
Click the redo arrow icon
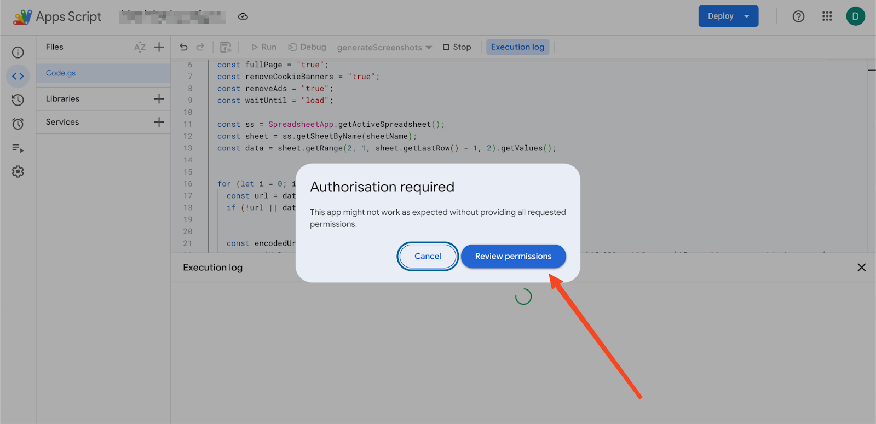click(x=200, y=47)
